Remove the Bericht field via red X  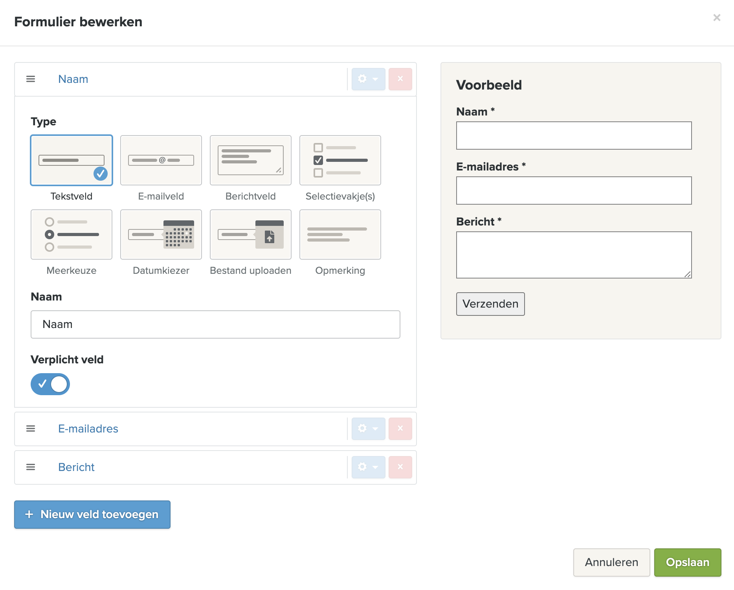point(400,467)
